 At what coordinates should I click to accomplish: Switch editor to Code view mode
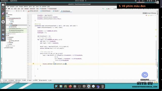click(145, 13)
